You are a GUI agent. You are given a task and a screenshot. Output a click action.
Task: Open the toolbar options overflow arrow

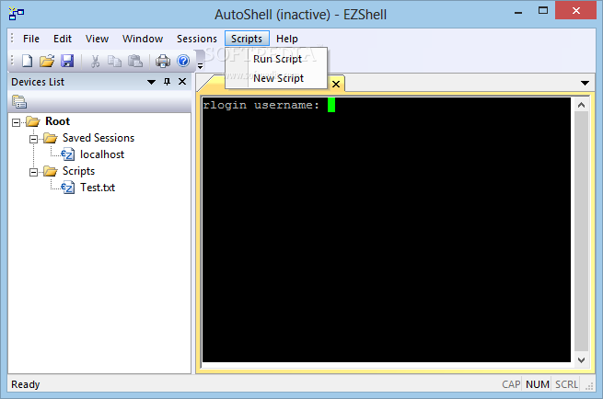pyautogui.click(x=200, y=66)
